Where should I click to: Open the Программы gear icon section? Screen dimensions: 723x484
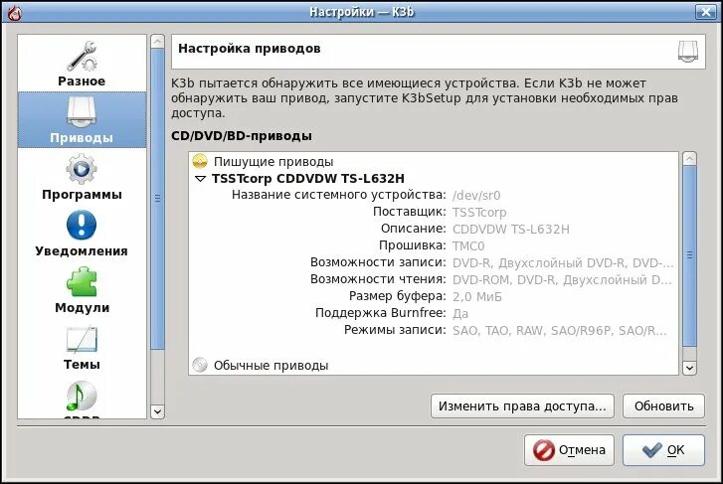[82, 177]
